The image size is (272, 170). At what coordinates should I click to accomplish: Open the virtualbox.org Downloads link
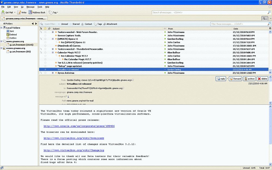(74, 138)
